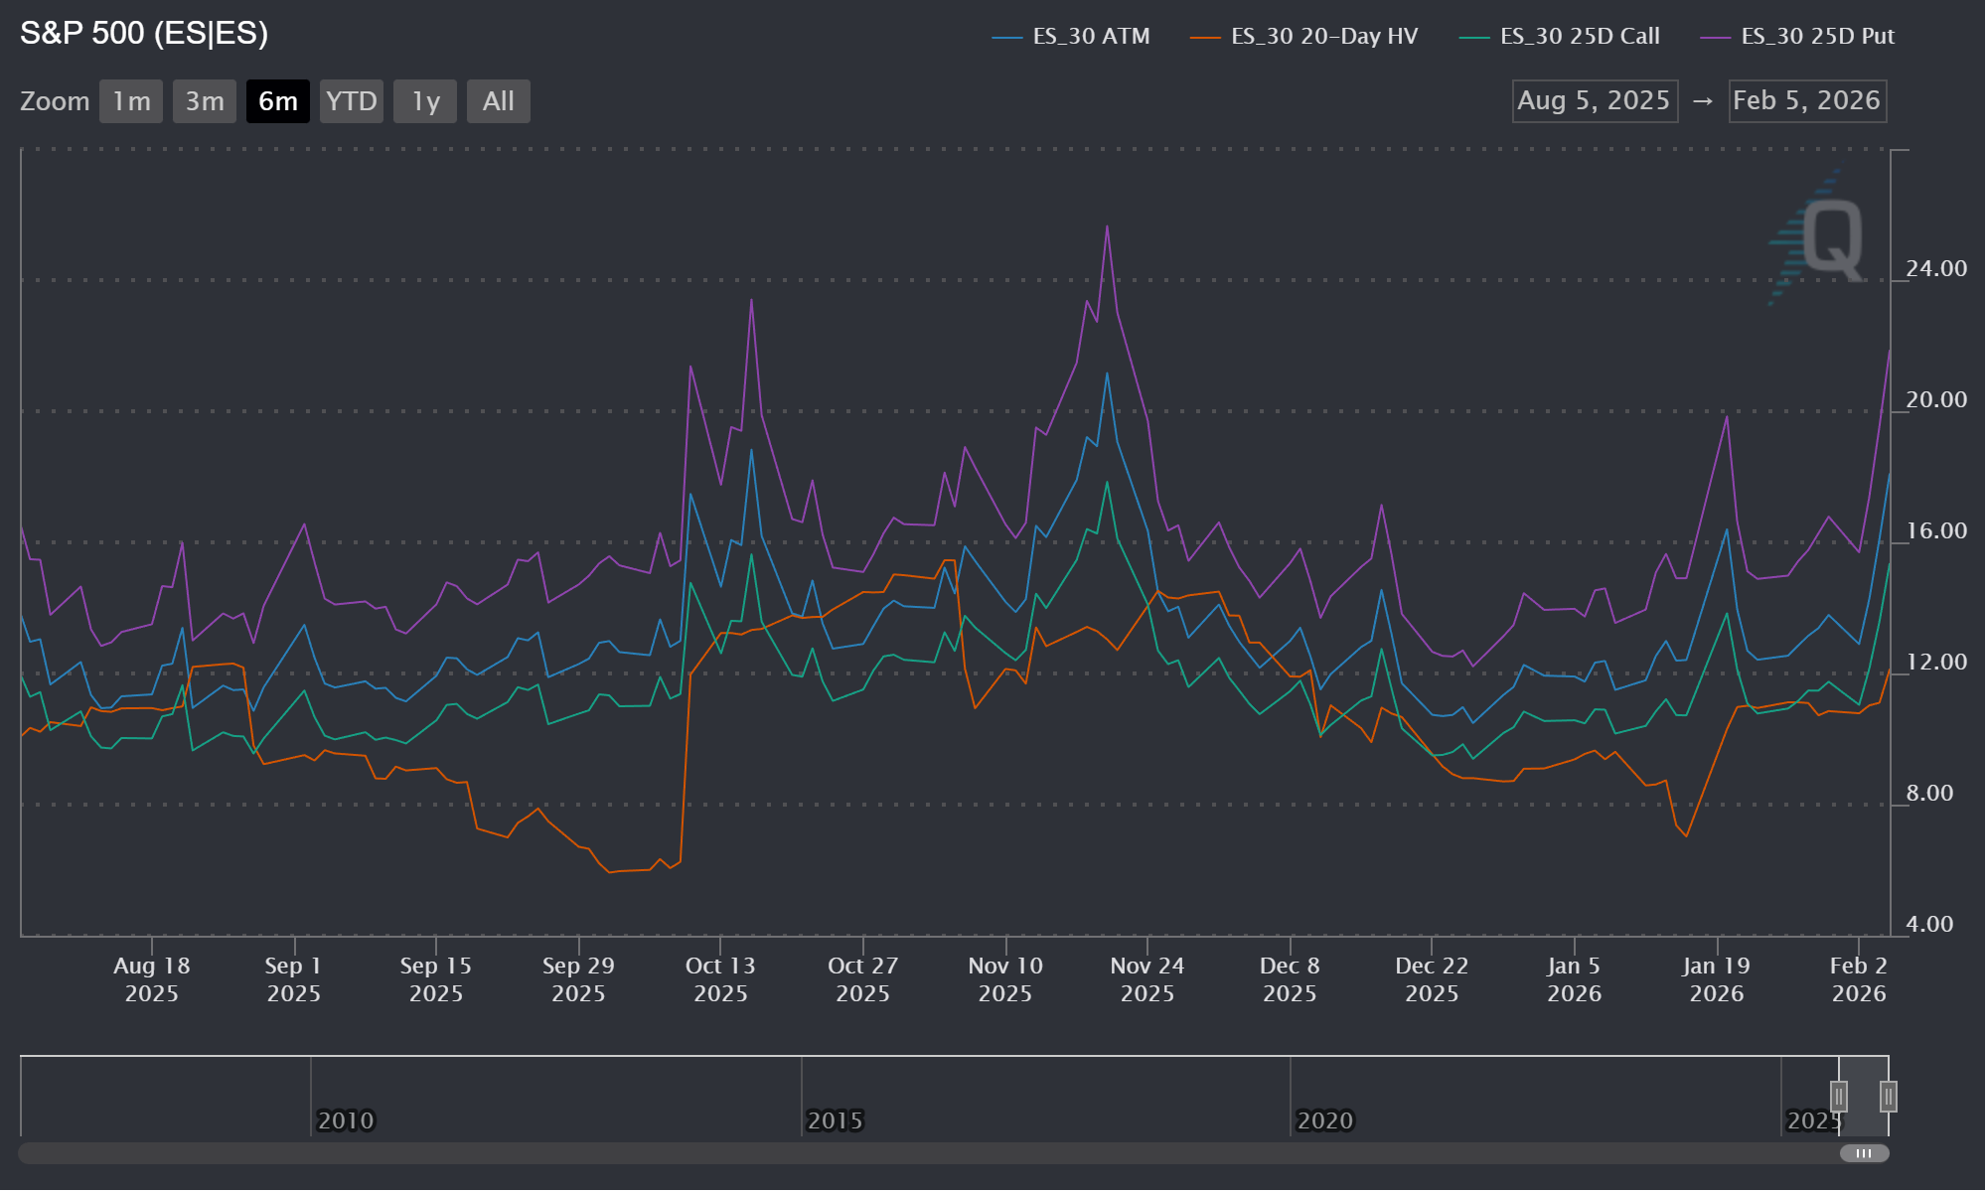Click the Aug 5, 2025 start date field

click(1595, 101)
